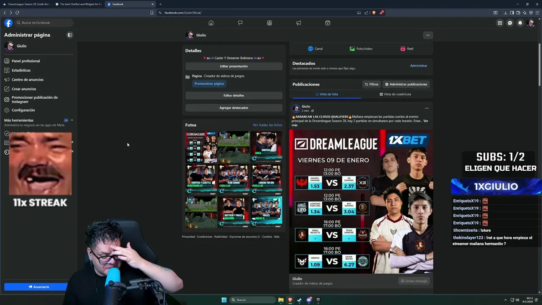This screenshot has height=305, width=542.
Task: Open the professional dashboard chart icon
Action: click(269, 23)
